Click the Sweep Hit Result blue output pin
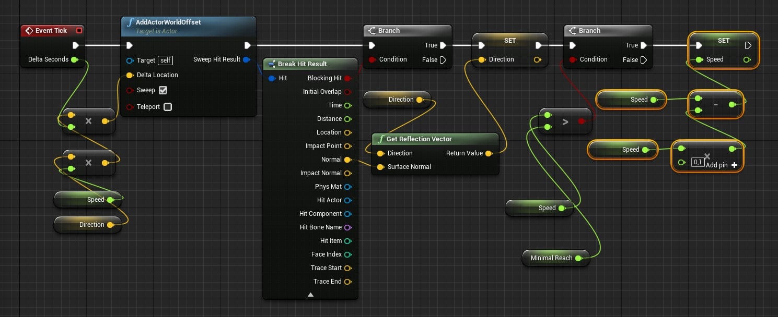Screen dimensions: 778x317 (x=246, y=59)
